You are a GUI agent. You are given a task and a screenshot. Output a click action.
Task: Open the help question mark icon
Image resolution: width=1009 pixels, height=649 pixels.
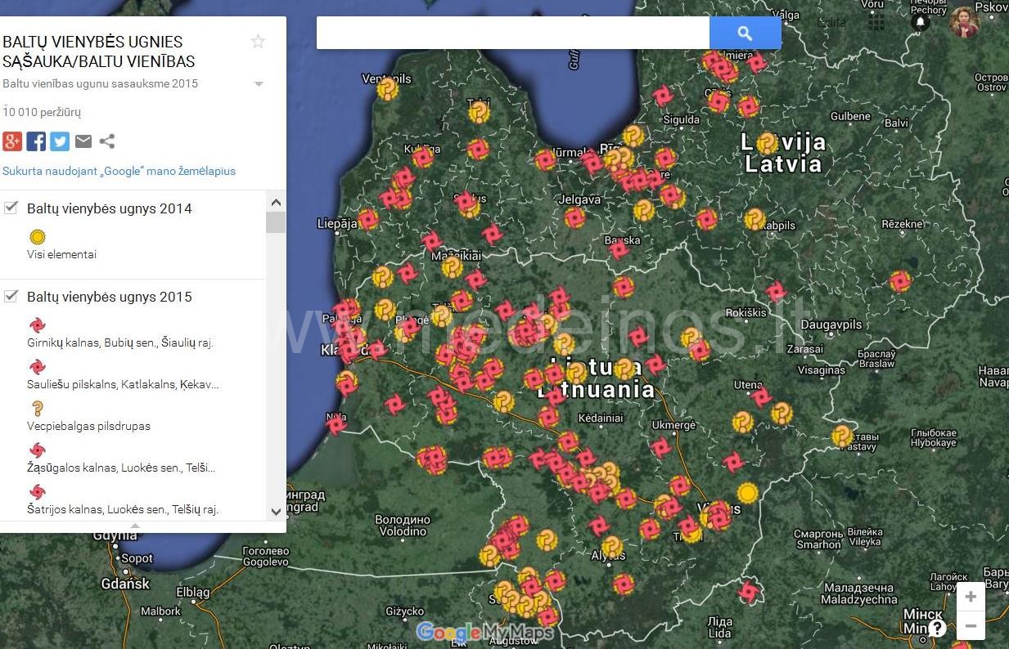938,628
